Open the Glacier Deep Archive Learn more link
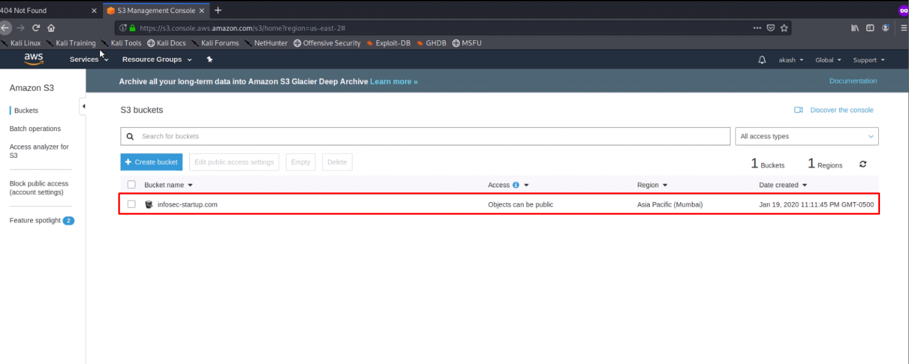This screenshot has width=909, height=364. tap(392, 81)
